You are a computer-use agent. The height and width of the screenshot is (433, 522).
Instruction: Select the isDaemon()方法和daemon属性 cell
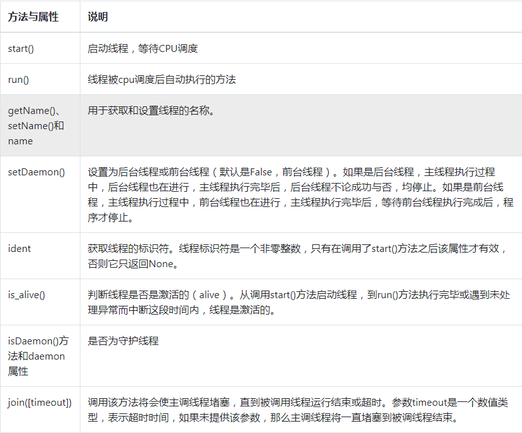tap(37, 356)
